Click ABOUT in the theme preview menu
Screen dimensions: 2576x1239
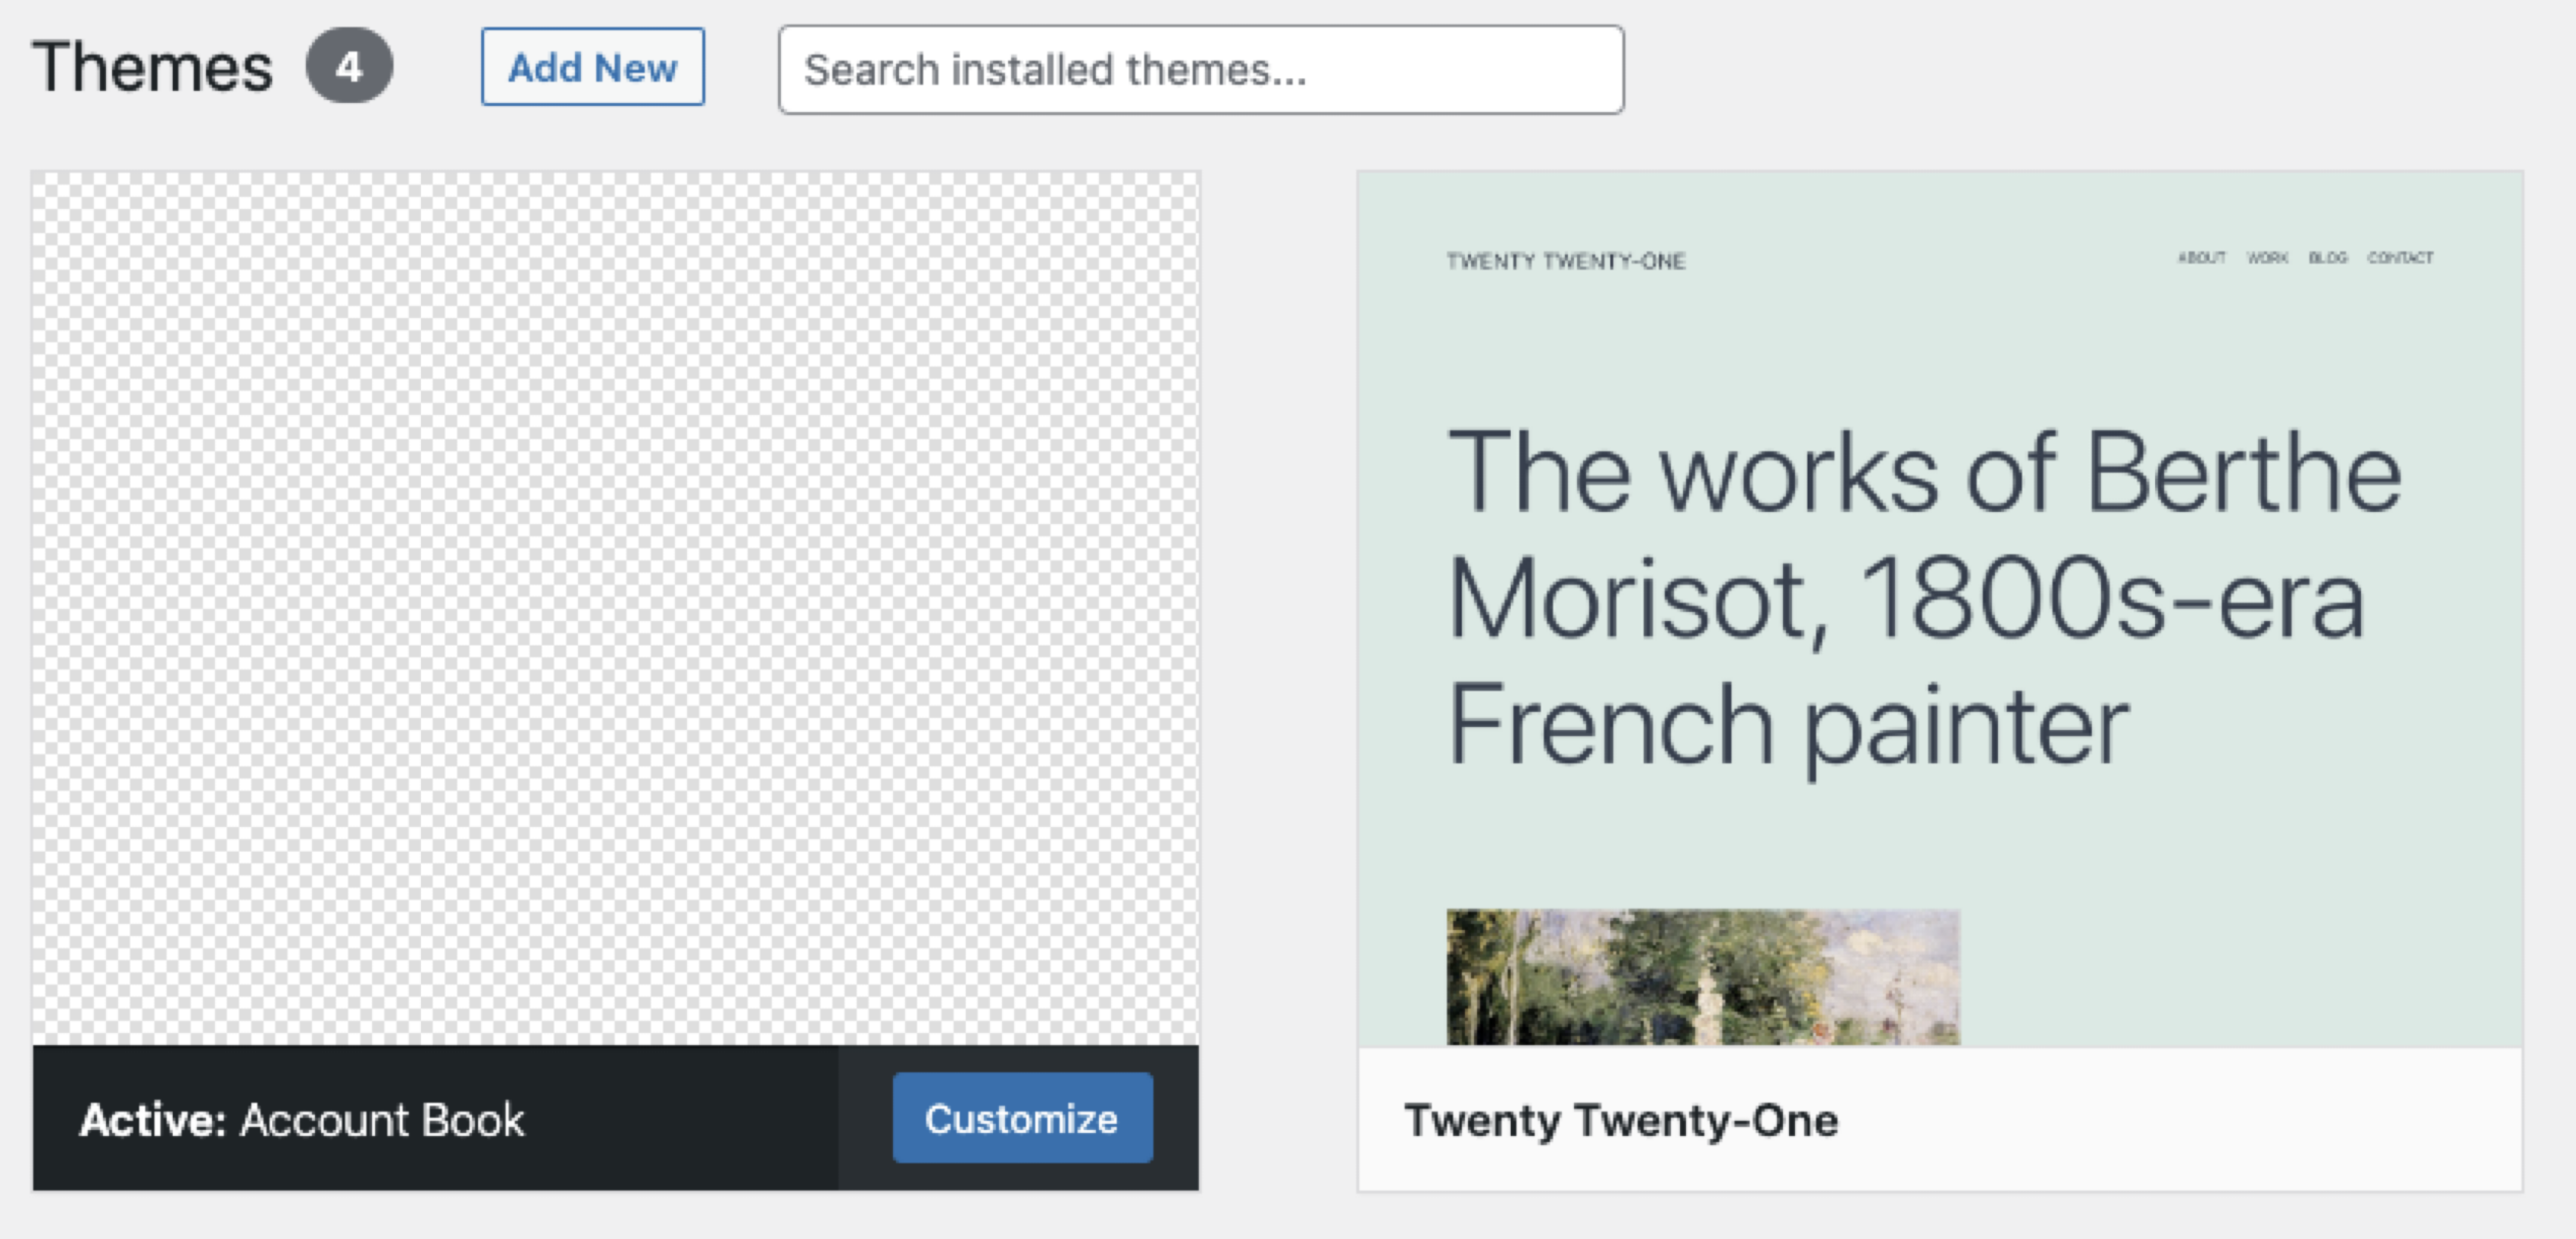(2201, 257)
